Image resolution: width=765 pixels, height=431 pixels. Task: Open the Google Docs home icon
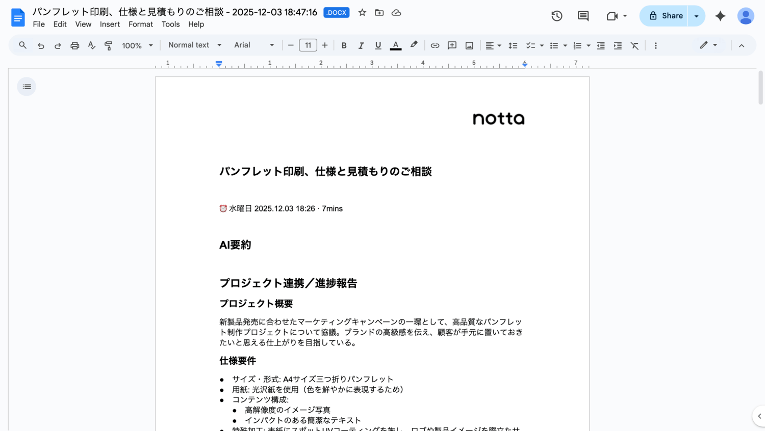click(x=18, y=17)
